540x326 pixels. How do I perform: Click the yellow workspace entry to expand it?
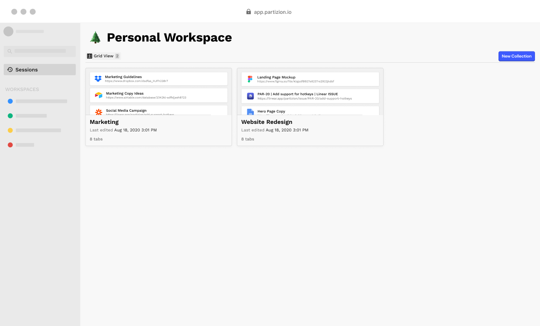11,130
